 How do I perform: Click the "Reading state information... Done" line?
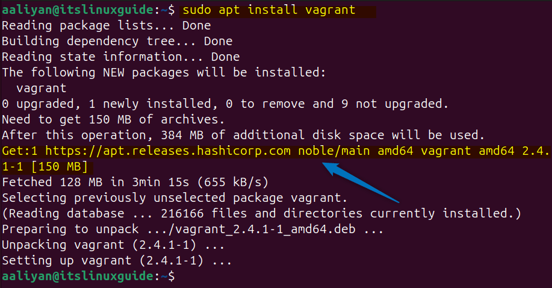pos(120,57)
